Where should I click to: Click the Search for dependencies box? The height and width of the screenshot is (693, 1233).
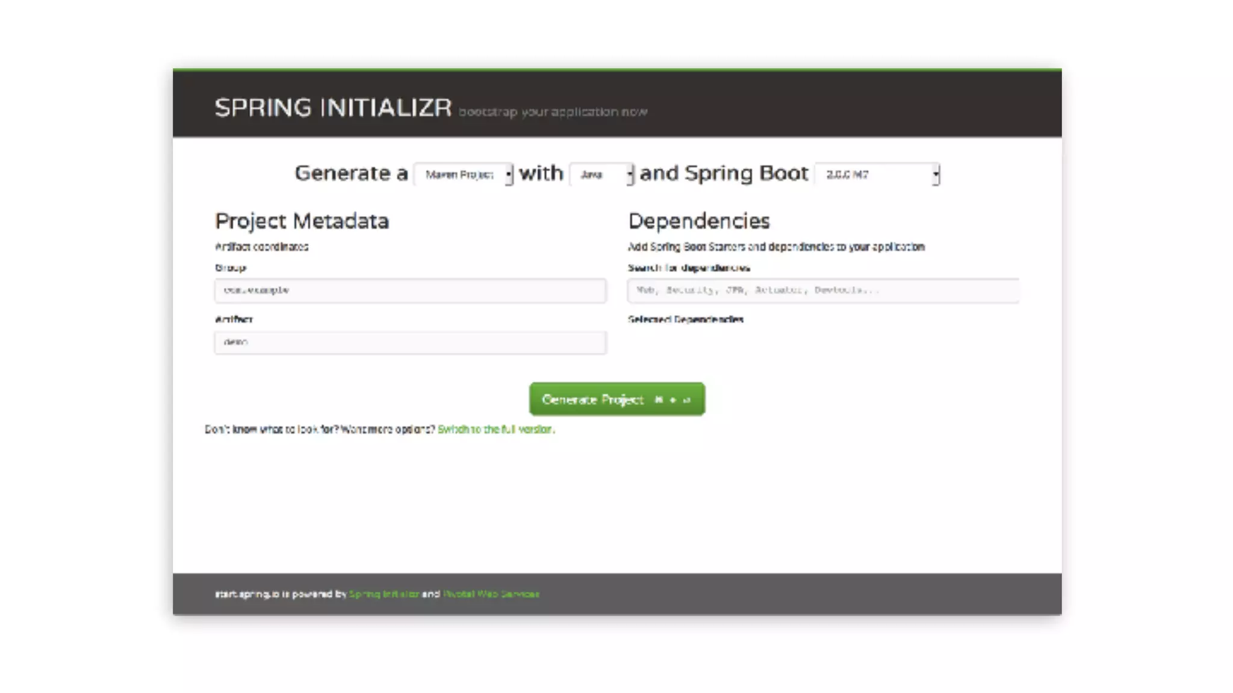(x=823, y=291)
